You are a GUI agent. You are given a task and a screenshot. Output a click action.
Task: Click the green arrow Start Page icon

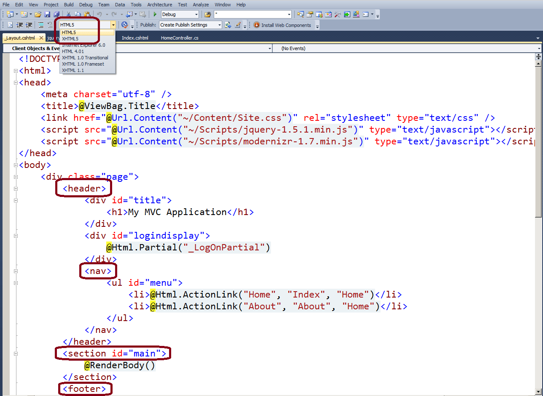click(x=347, y=14)
